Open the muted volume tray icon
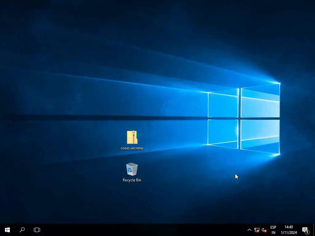Screen dimensions: 315x236 pos(264,230)
